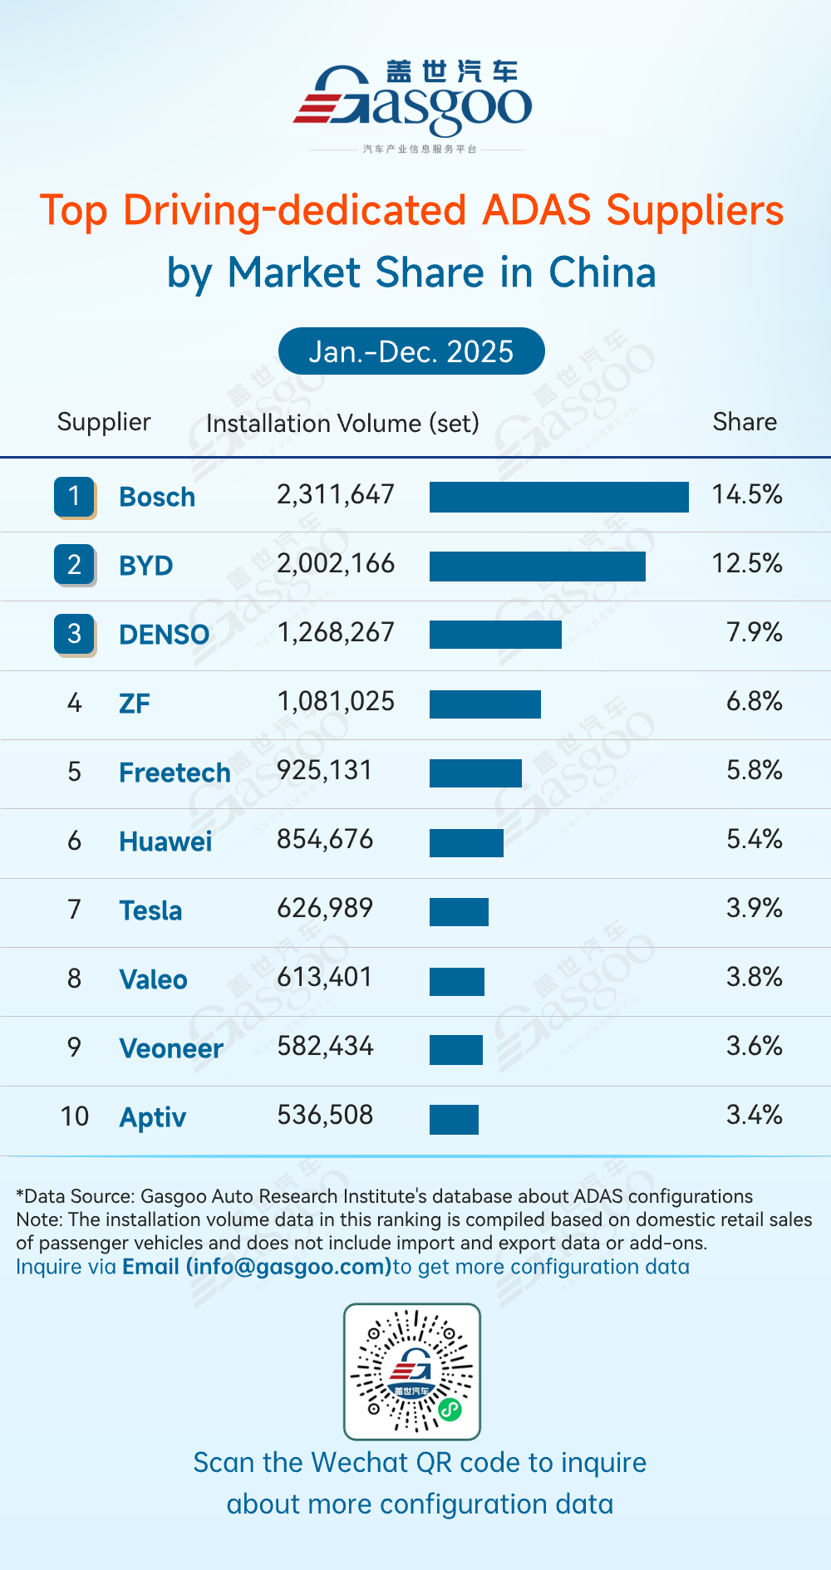Click Aptiv's 536,508 volume figure

(x=325, y=1115)
